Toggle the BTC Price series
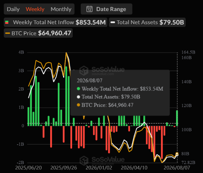Screen dimensions: 203x173 (38, 33)
